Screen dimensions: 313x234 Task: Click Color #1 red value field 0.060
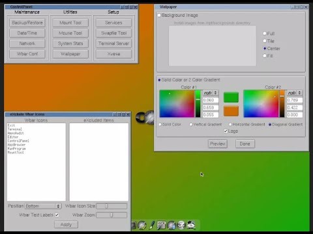click(211, 100)
